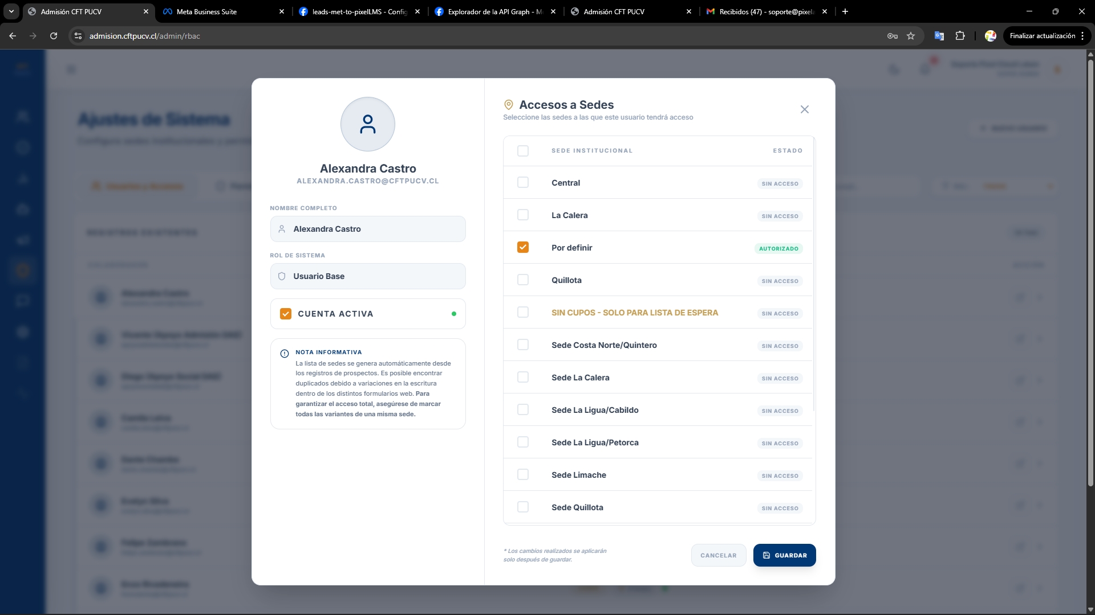Image resolution: width=1095 pixels, height=615 pixels.
Task: Click the user avatar icon
Action: 368,124
